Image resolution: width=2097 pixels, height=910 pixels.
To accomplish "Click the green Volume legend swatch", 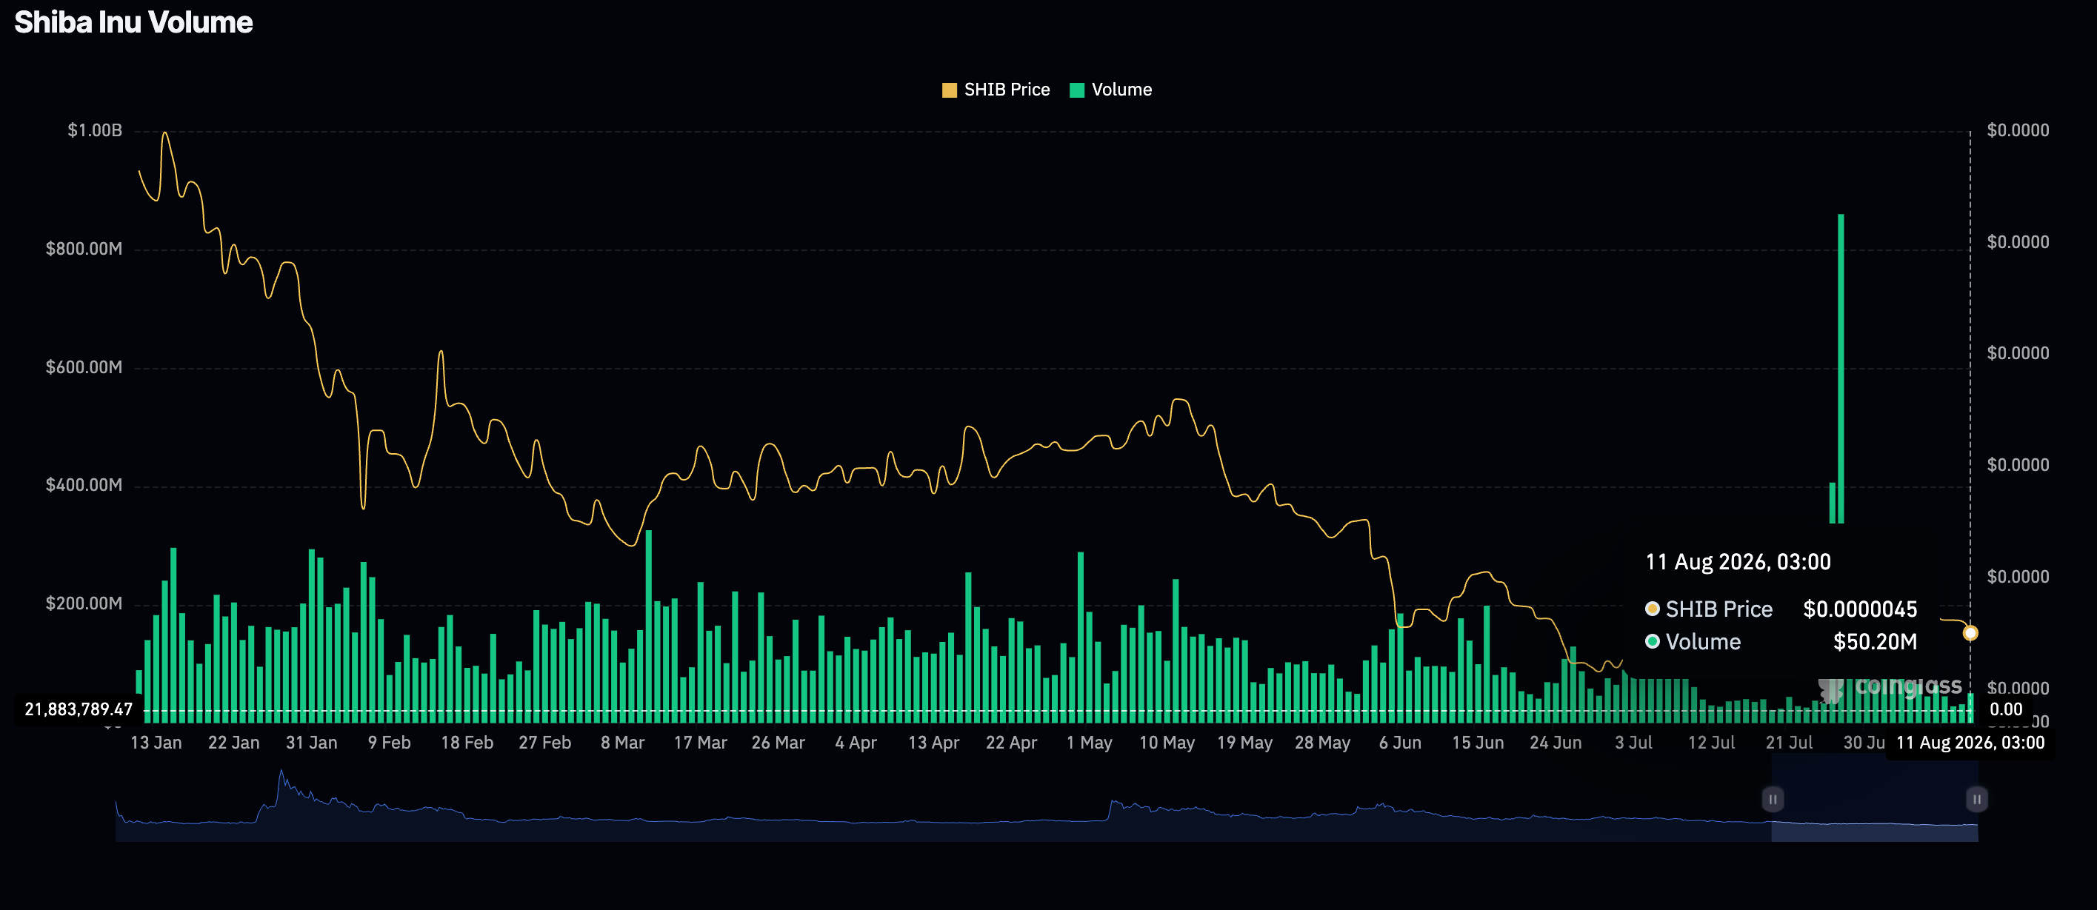I will tap(1077, 90).
